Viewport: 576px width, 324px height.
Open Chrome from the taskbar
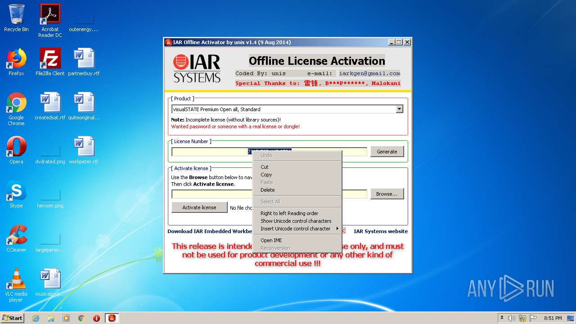pos(81,318)
